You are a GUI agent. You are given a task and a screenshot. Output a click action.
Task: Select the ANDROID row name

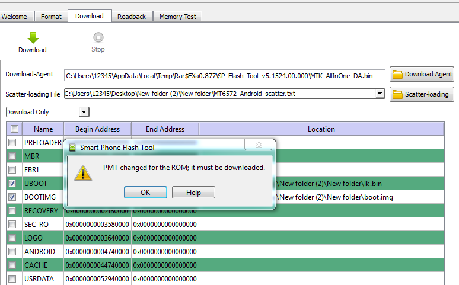[40, 252]
